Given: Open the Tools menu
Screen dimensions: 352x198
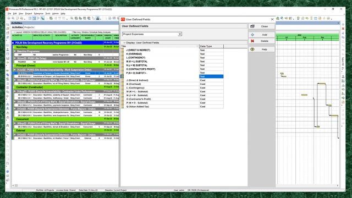Looking at the screenshot, I should (x=48, y=14).
